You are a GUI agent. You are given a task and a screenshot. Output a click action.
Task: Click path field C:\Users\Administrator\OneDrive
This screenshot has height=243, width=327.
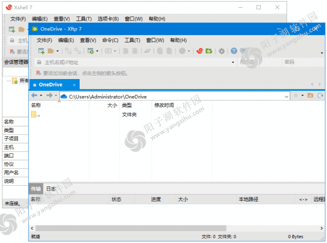[x=175, y=96]
